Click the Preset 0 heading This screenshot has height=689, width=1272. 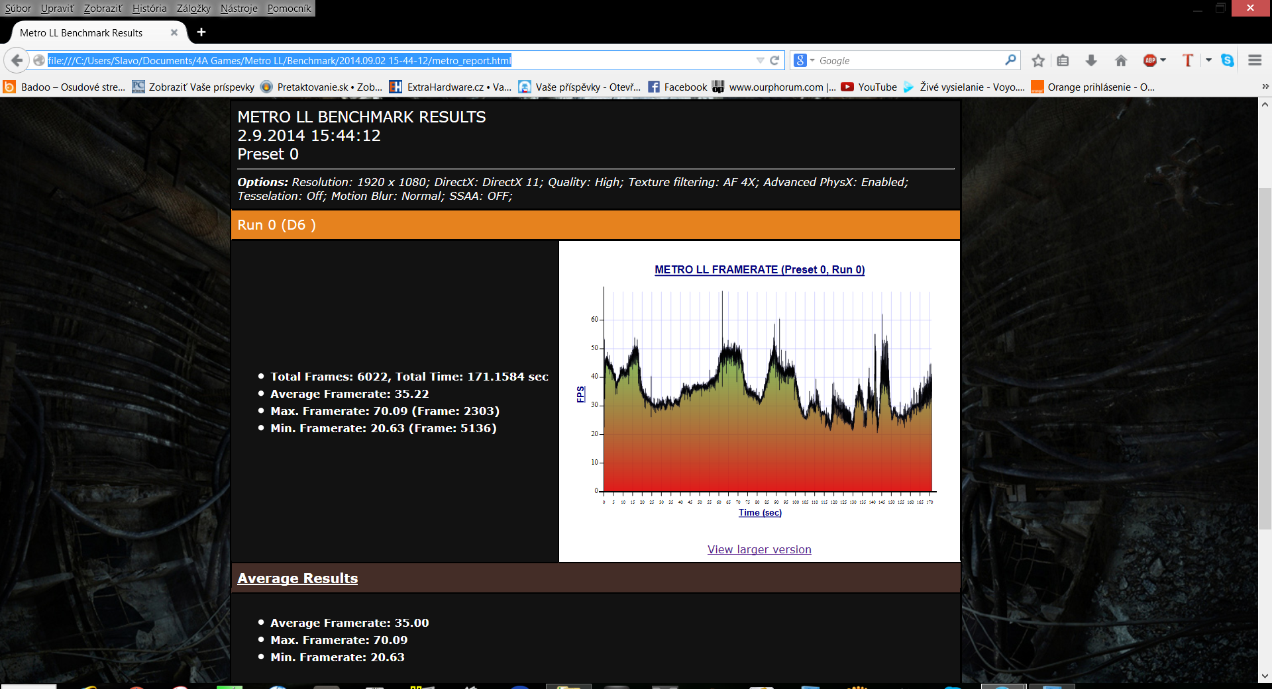point(268,154)
